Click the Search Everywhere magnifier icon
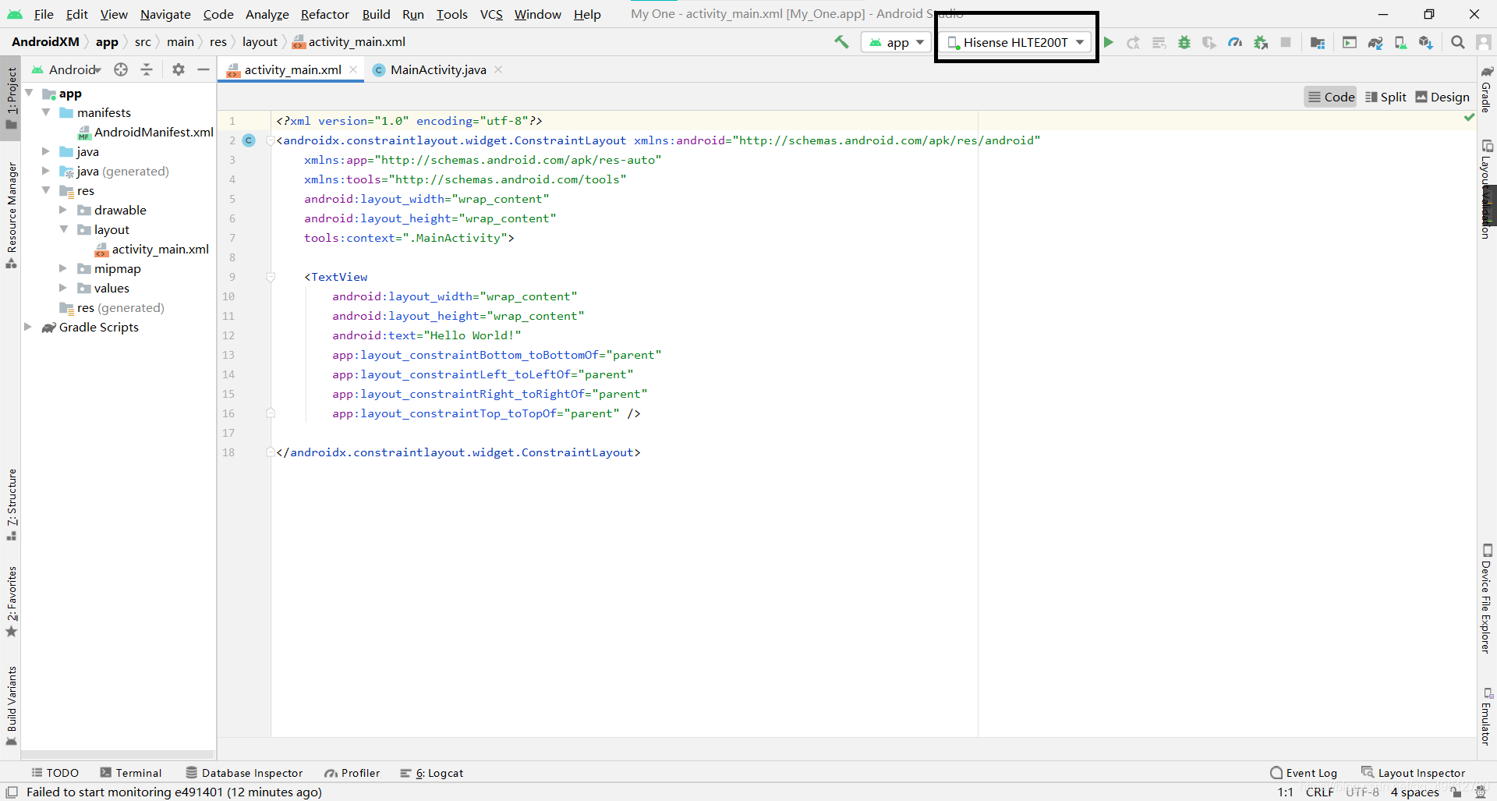This screenshot has height=801, width=1497. 1457,42
